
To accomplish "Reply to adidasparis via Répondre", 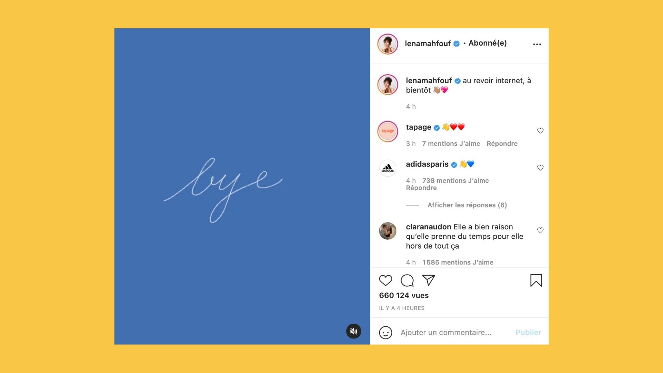I will [x=421, y=188].
